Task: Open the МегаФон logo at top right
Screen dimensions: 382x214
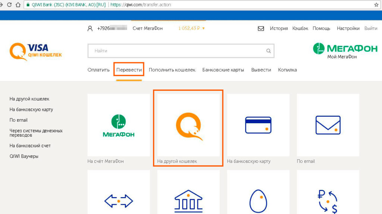Action: 345,48
